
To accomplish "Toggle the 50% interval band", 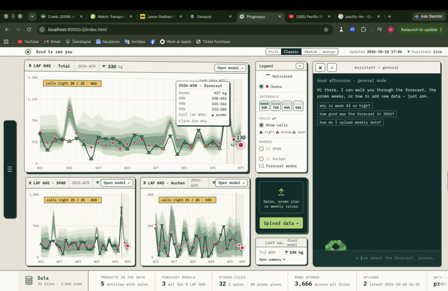I will (264, 106).
